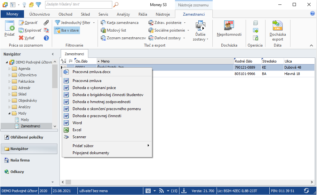Click the cell with Rodné číslo 805101-9966
The width and height of the screenshot is (317, 195).
click(x=248, y=74)
